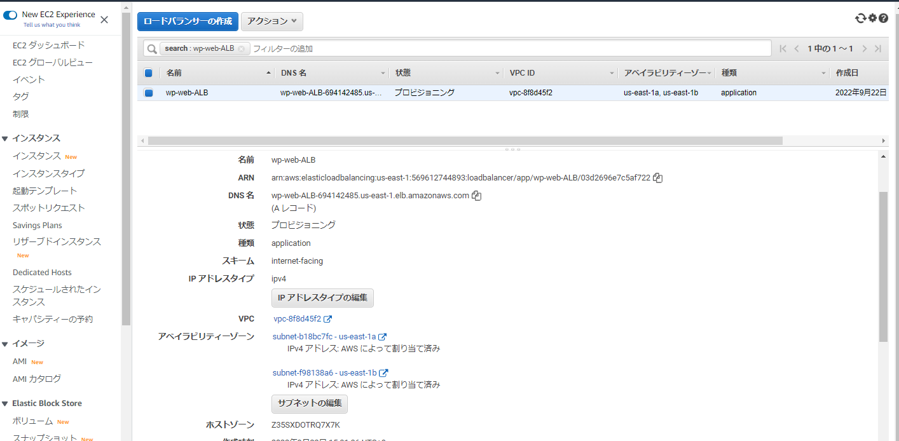This screenshot has height=441, width=899.
Task: Open external link icon next to vpc-8f8d45f2
Action: point(327,319)
